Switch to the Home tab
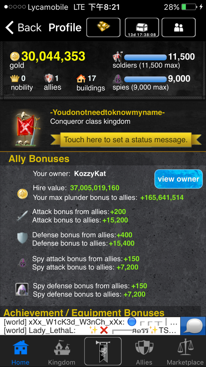The width and height of the screenshot is (206, 367). pyautogui.click(x=20, y=352)
